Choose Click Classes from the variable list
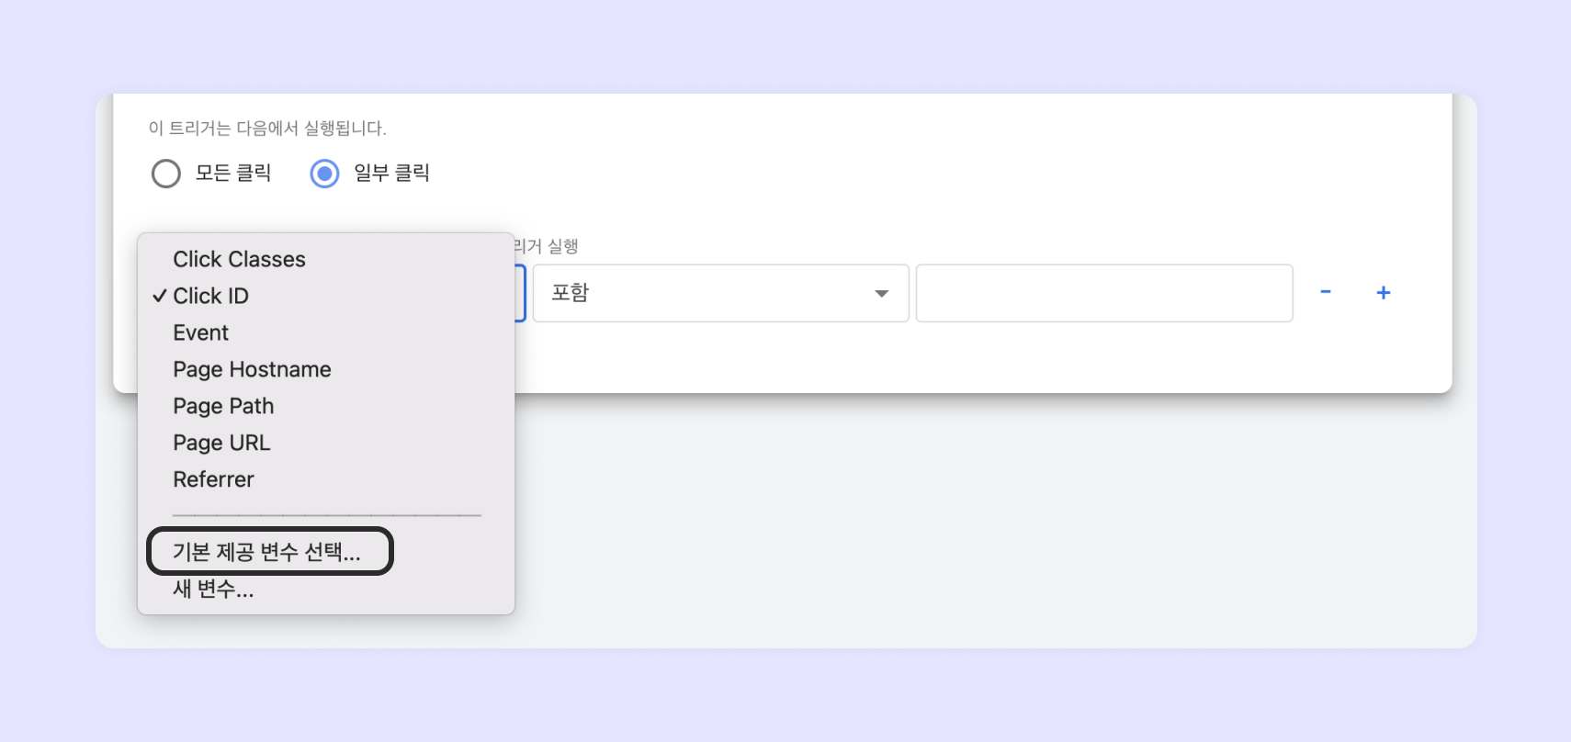The height and width of the screenshot is (742, 1571). click(239, 260)
